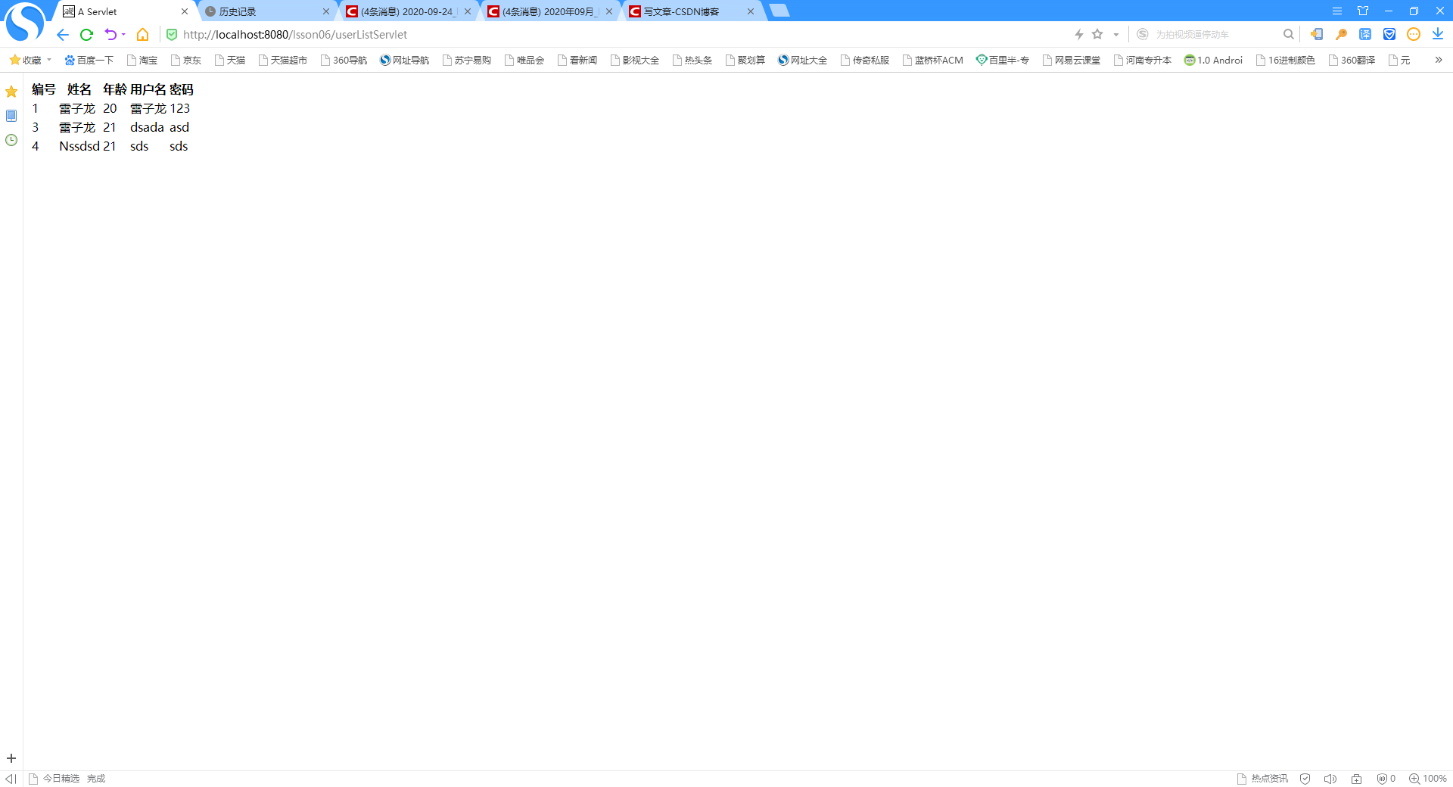Image resolution: width=1453 pixels, height=787 pixels.
Task: Open the password manager key icon
Action: (x=1340, y=34)
